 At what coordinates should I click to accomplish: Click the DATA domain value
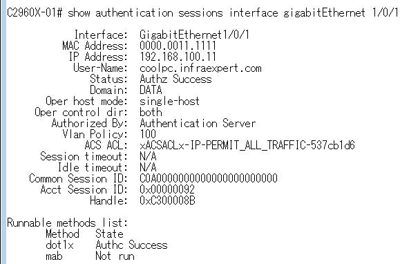pyautogui.click(x=151, y=90)
